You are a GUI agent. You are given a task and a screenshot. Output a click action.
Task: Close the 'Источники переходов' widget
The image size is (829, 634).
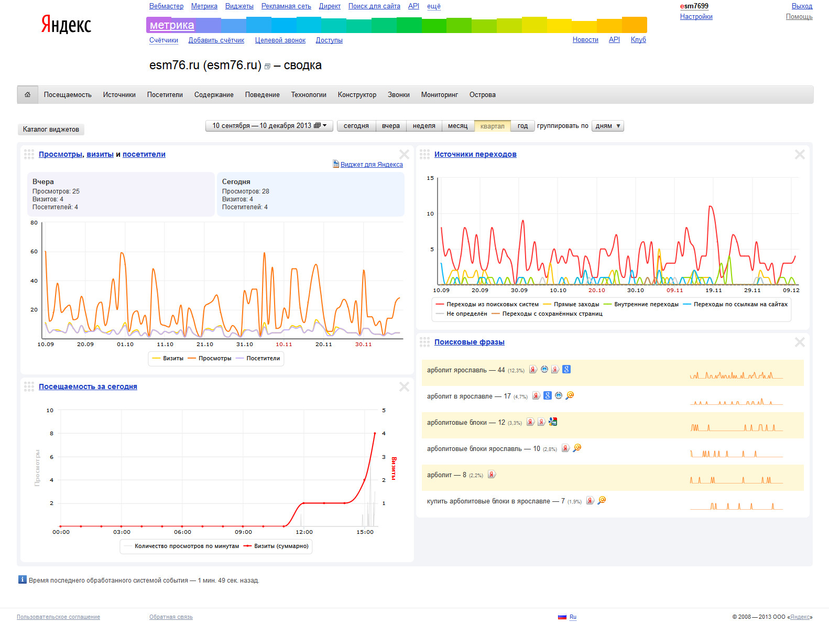pos(800,154)
